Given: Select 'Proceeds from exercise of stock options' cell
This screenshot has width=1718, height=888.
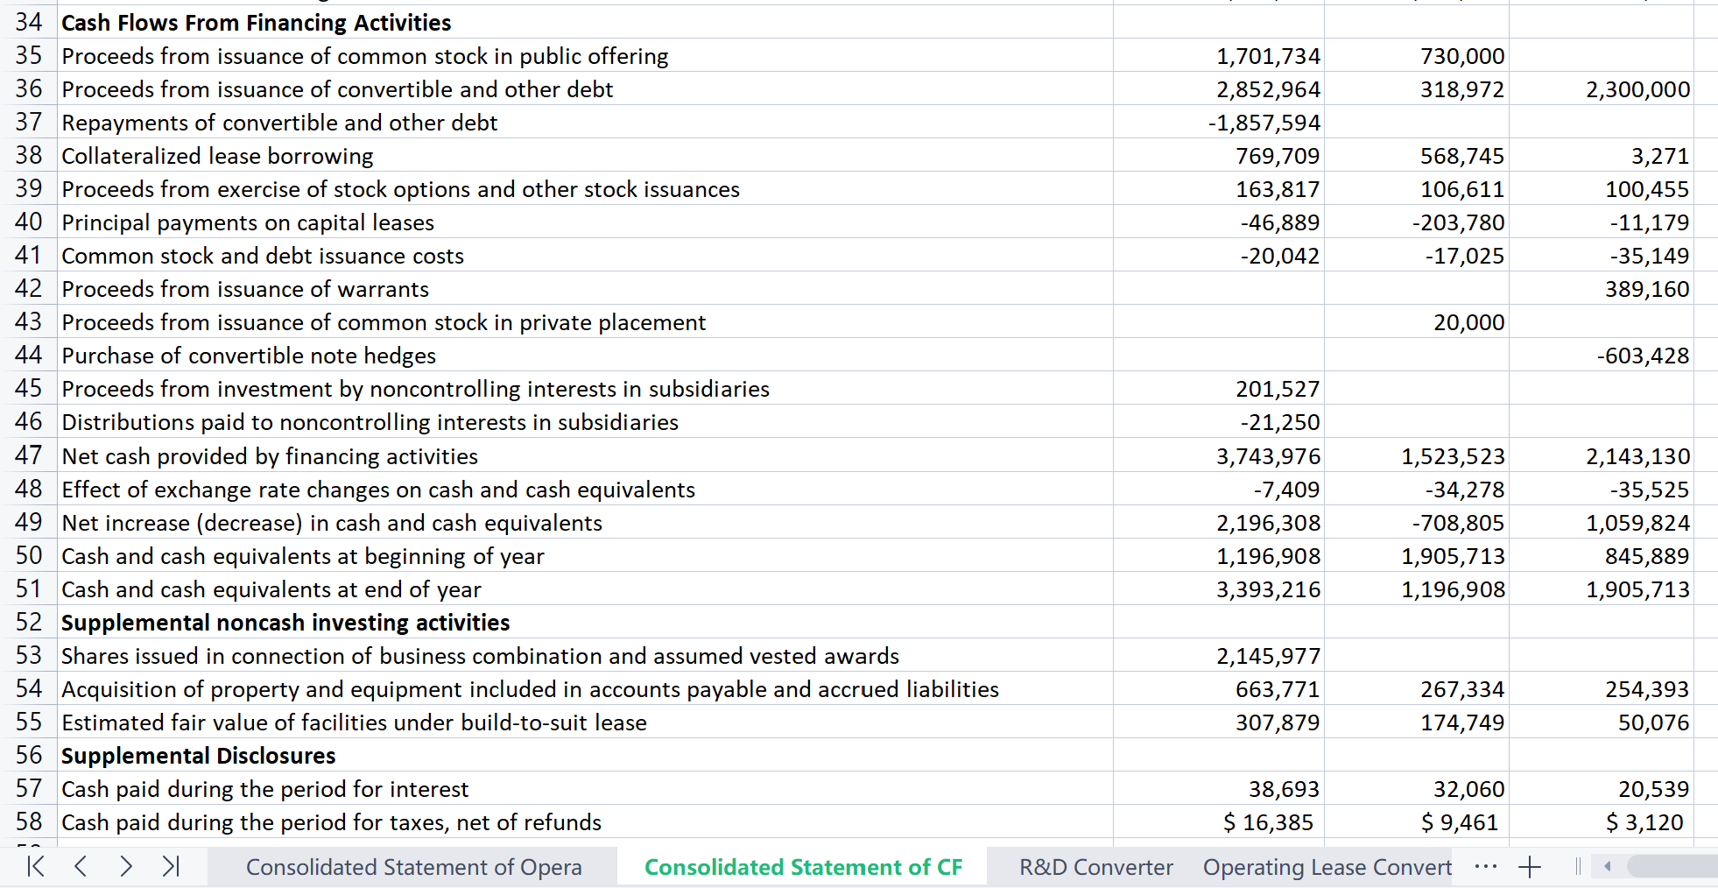Looking at the screenshot, I should 585,188.
